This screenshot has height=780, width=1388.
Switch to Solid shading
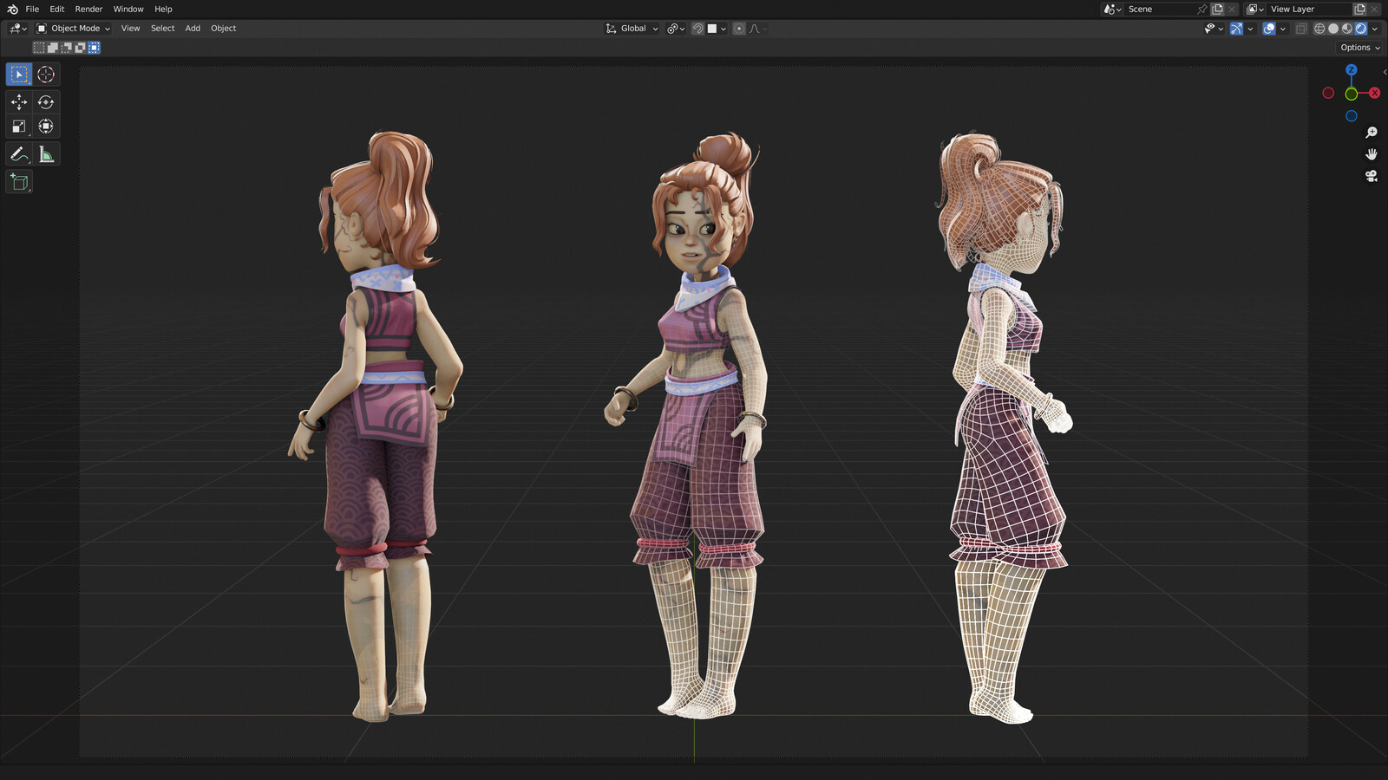1333,29
